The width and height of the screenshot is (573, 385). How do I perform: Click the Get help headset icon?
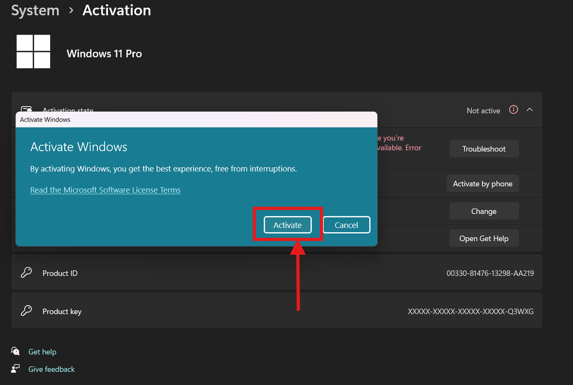coord(15,351)
